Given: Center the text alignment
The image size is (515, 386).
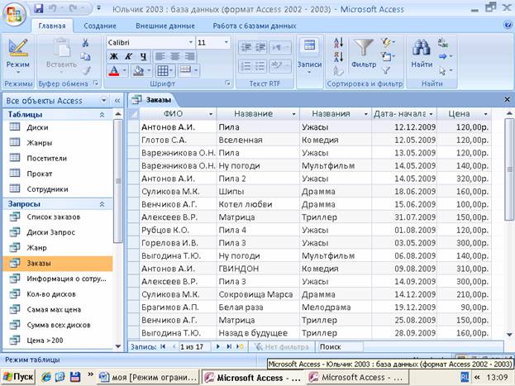Looking at the screenshot, I should (174, 56).
